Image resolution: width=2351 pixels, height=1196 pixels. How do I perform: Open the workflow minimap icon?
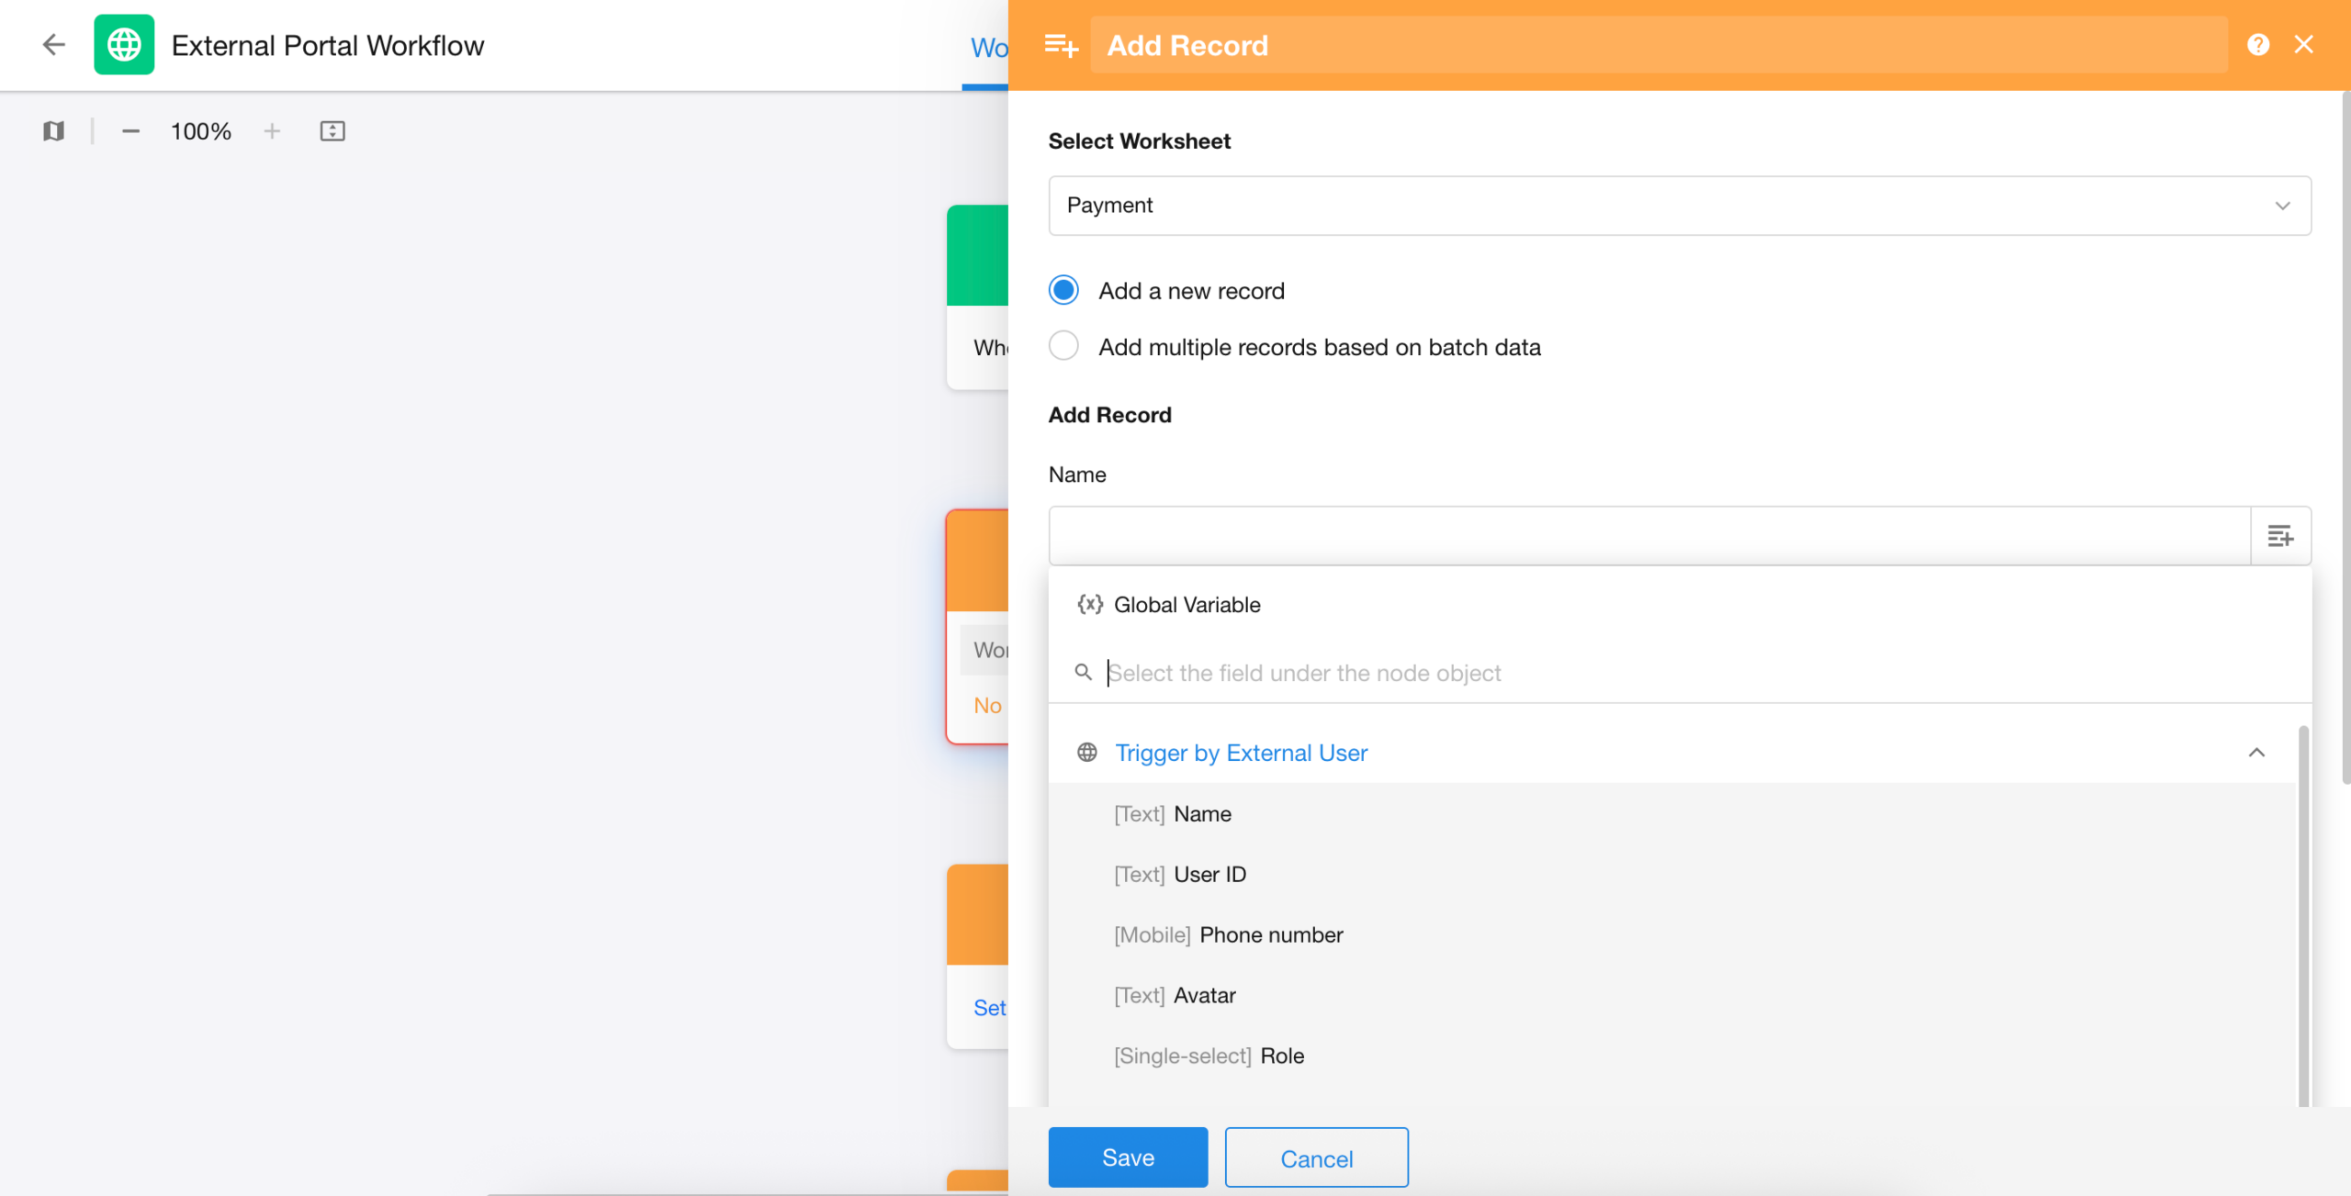53,131
